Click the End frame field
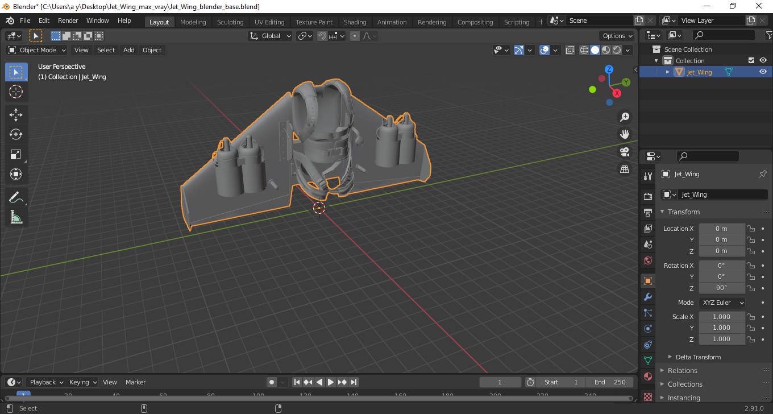 point(610,382)
